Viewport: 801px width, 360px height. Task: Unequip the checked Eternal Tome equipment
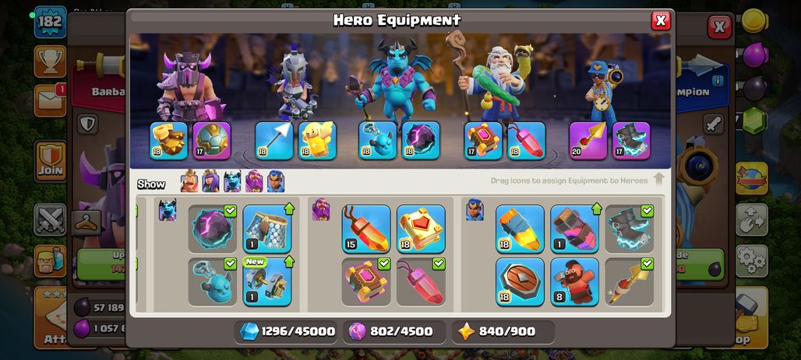pos(365,282)
